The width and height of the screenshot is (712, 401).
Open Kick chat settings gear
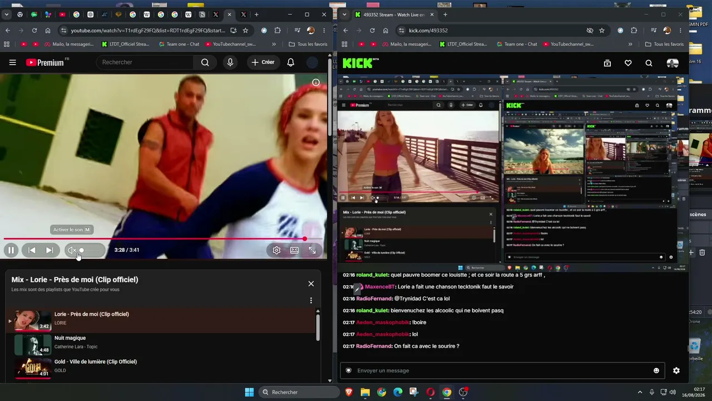point(676,371)
